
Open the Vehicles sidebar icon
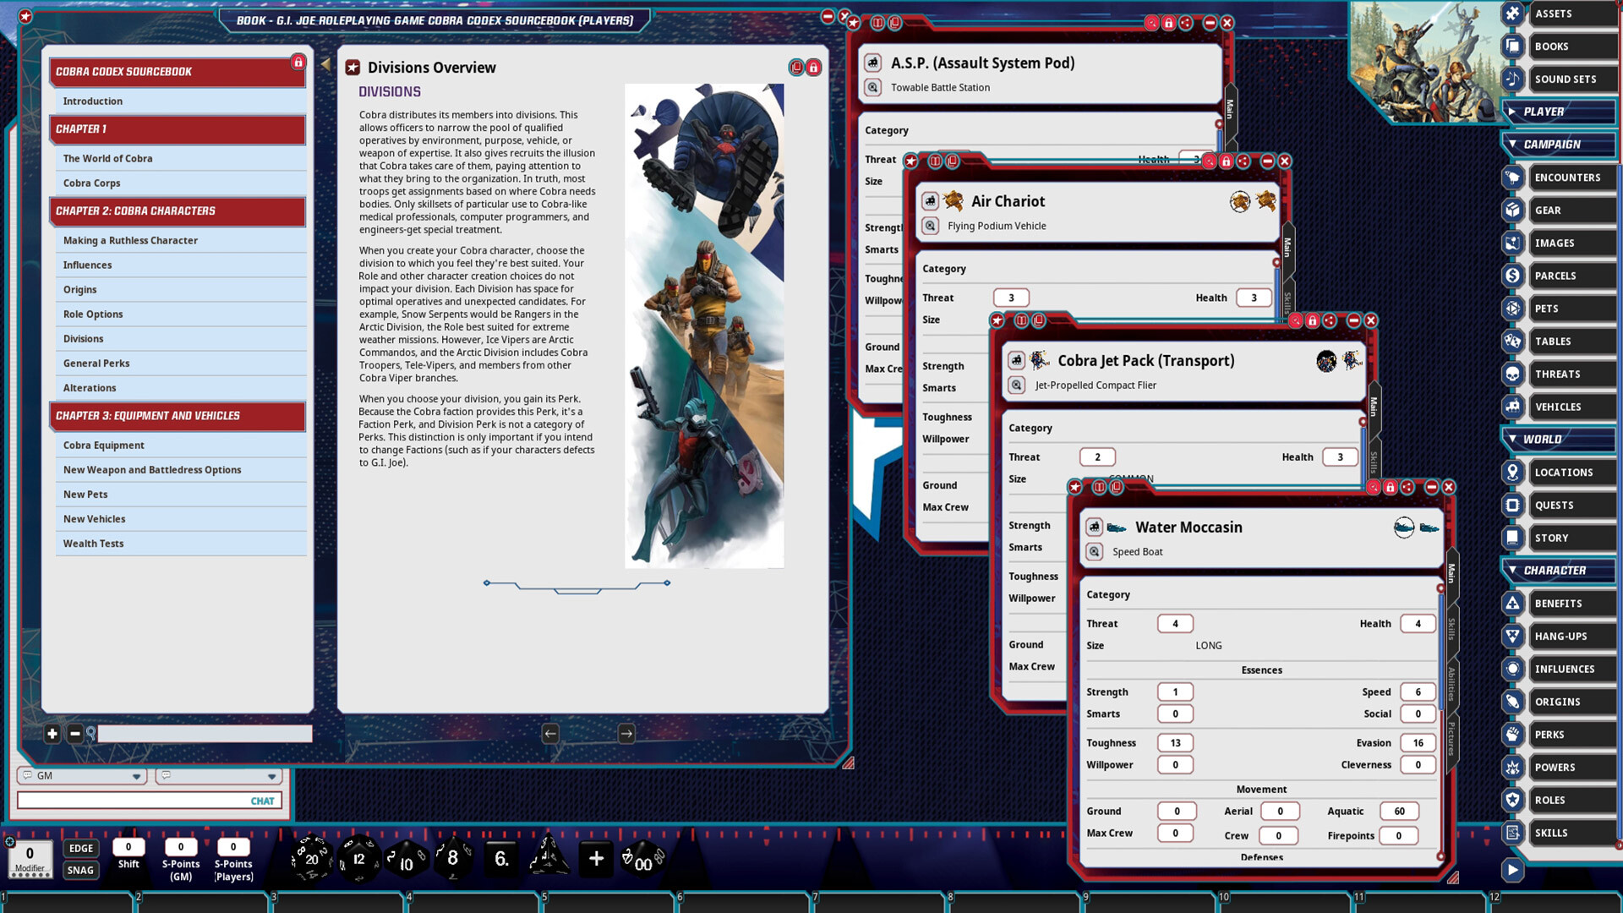coord(1512,407)
